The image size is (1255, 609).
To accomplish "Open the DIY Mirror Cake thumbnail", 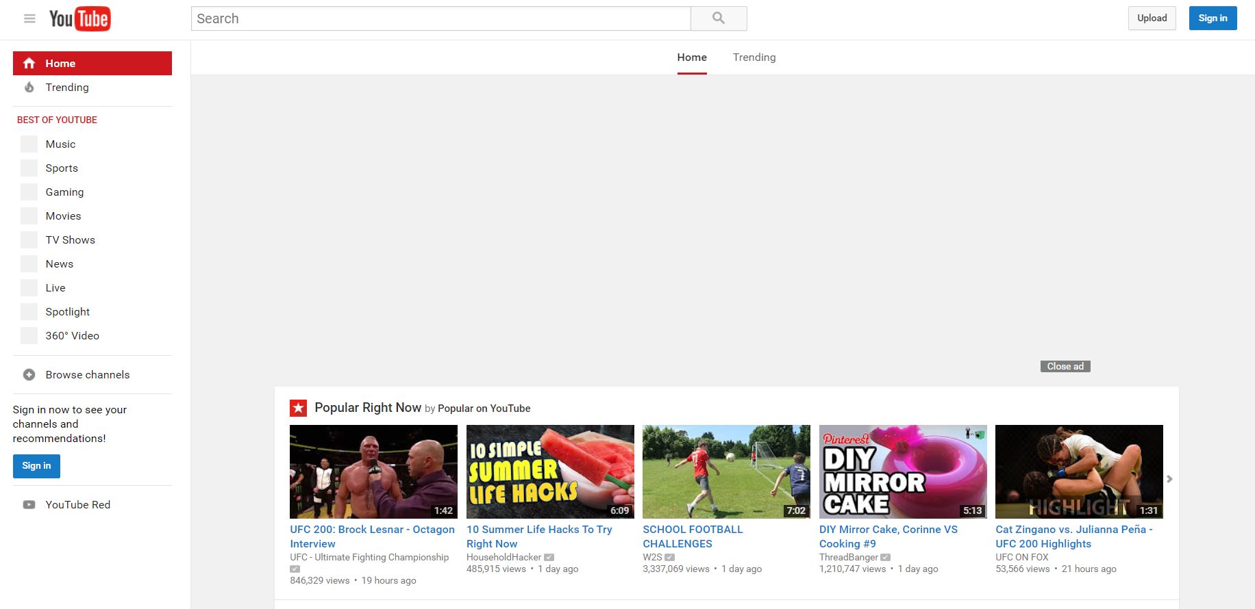I will (x=903, y=471).
